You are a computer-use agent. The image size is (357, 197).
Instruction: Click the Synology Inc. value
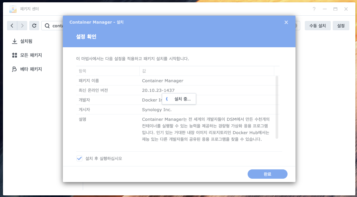(157, 109)
